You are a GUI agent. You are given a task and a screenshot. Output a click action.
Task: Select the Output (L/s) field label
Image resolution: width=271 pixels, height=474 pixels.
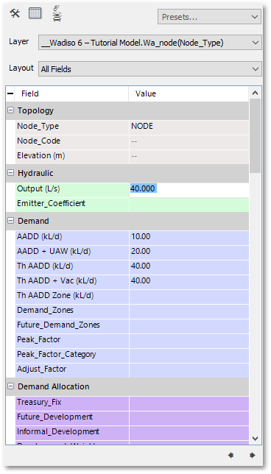coord(72,189)
